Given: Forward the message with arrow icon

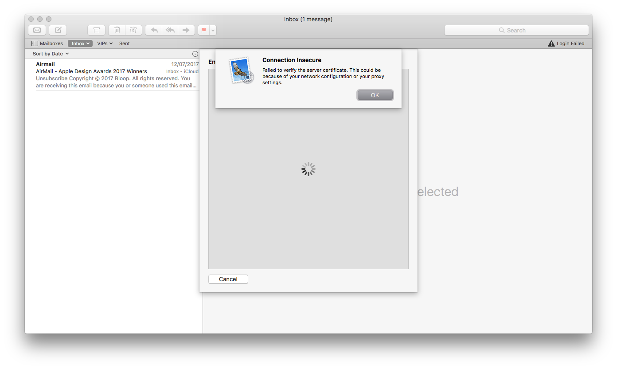Looking at the screenshot, I should point(186,30).
